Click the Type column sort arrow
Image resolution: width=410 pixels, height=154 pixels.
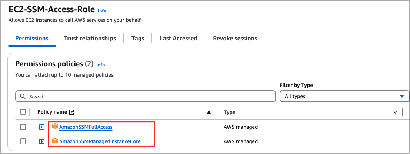(x=395, y=112)
